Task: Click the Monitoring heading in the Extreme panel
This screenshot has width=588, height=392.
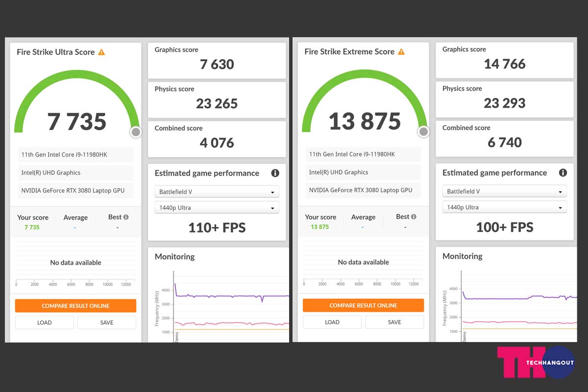Action: pyautogui.click(x=462, y=256)
